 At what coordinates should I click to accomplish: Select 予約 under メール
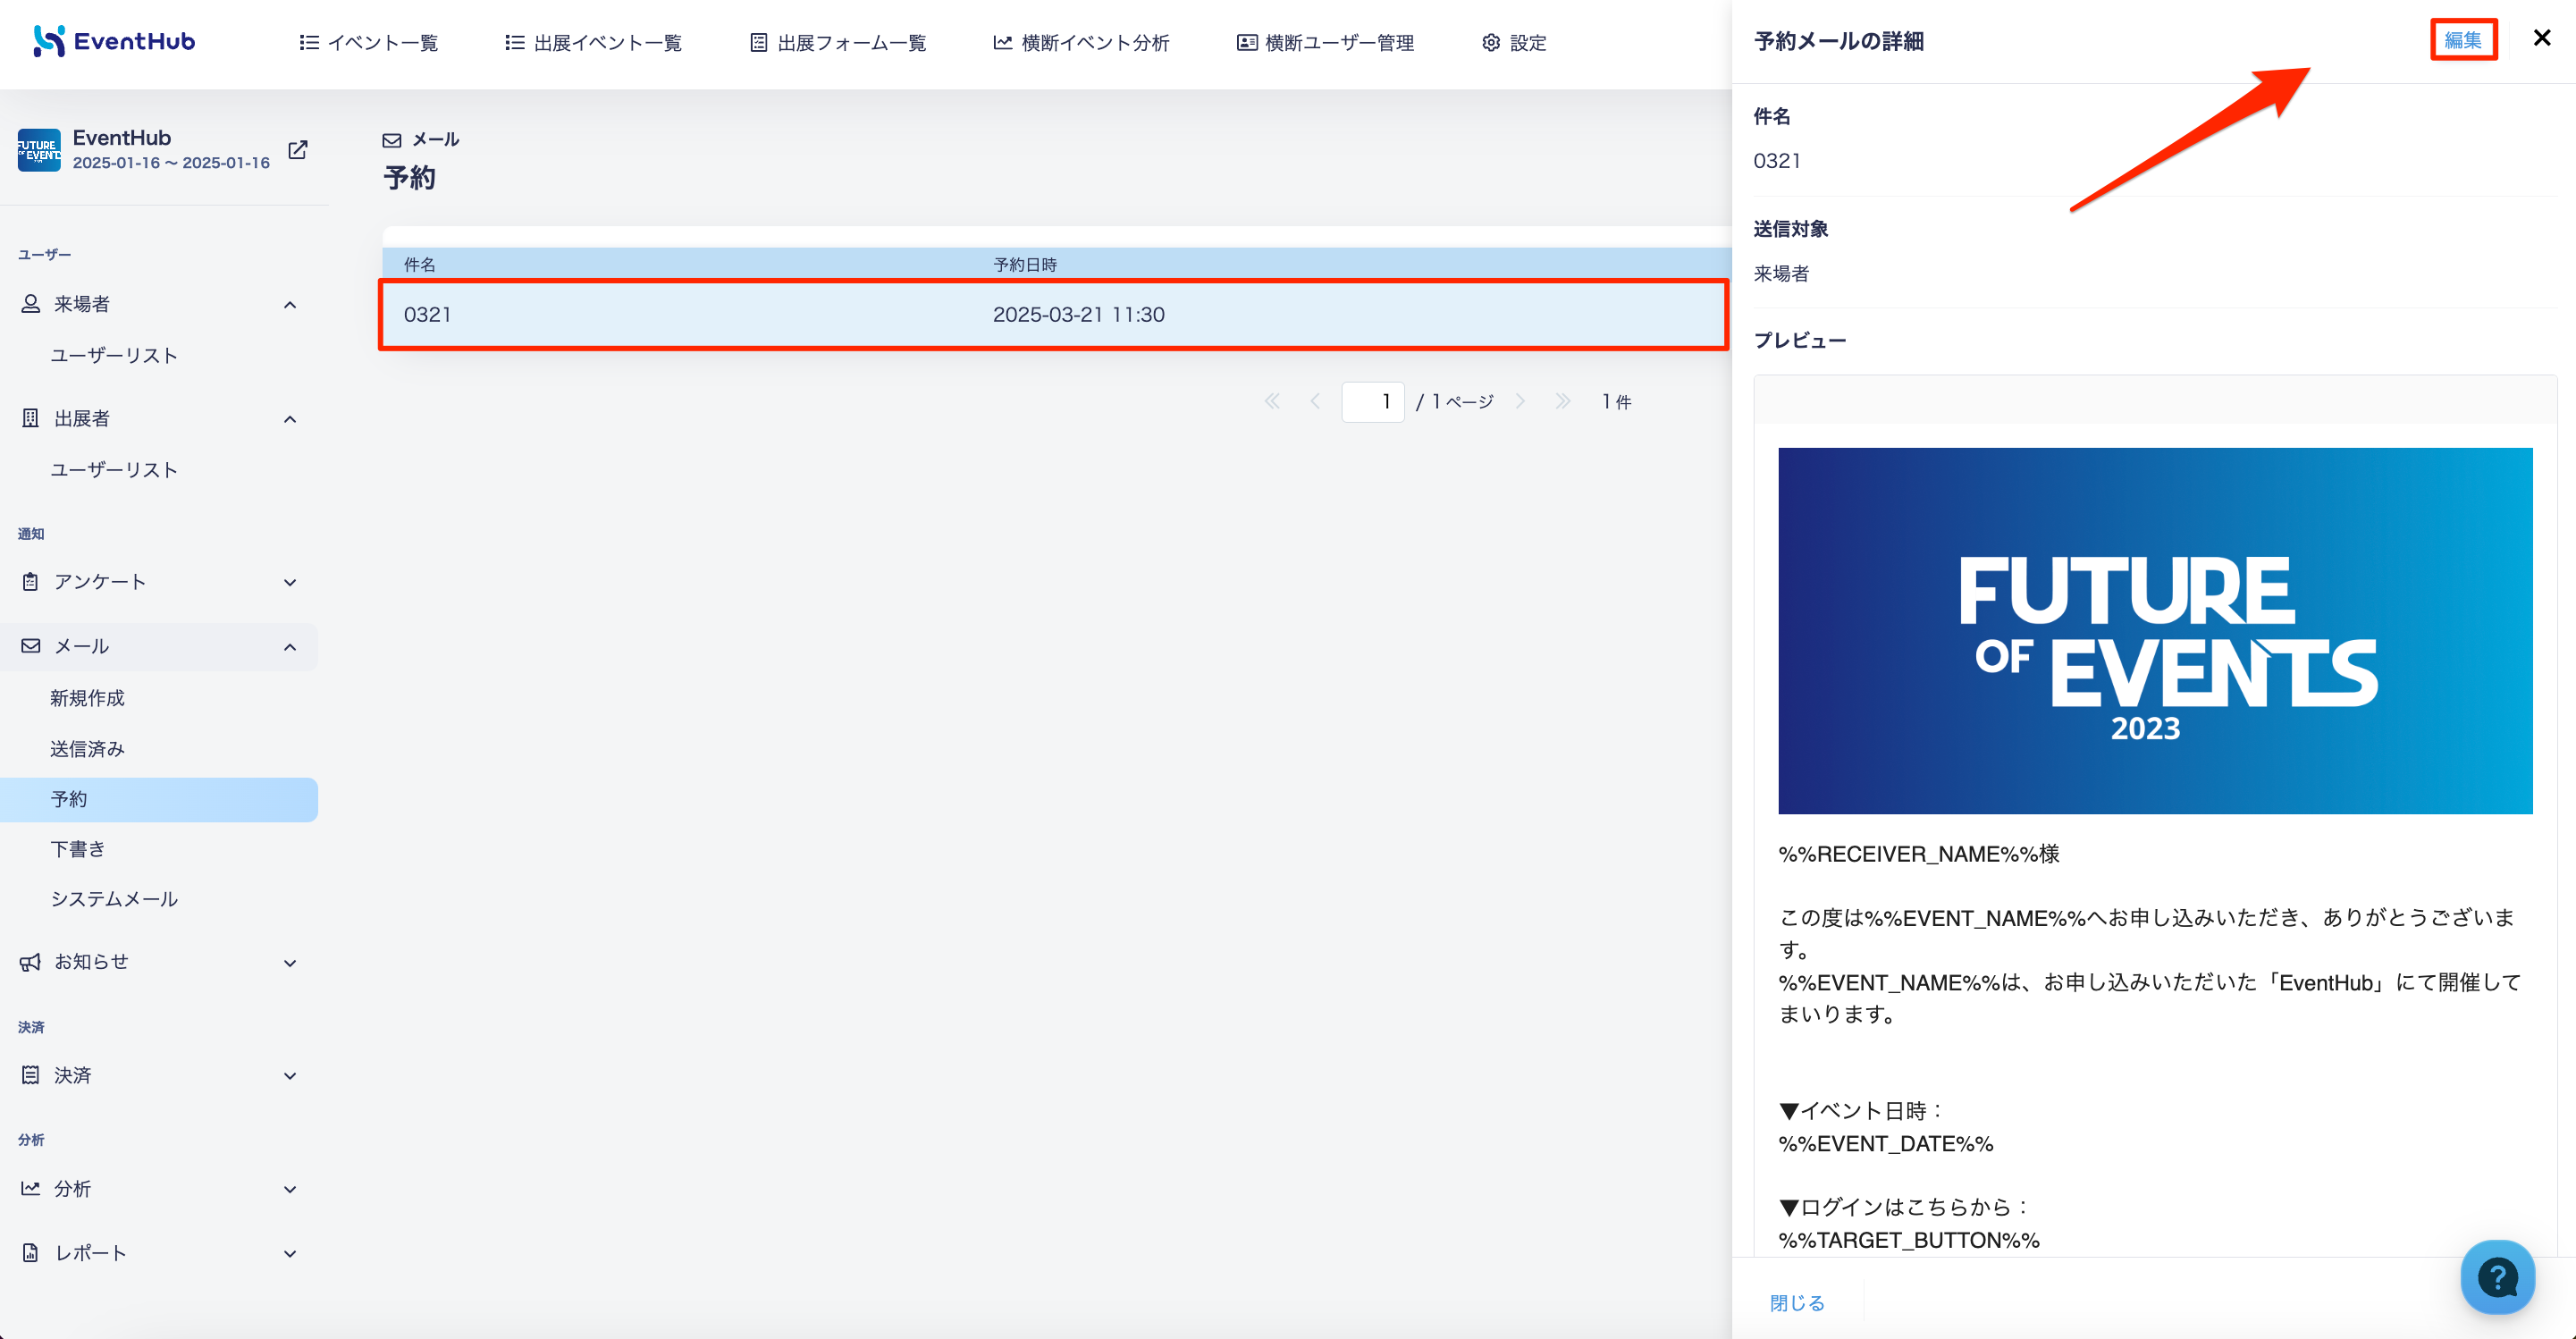click(159, 800)
